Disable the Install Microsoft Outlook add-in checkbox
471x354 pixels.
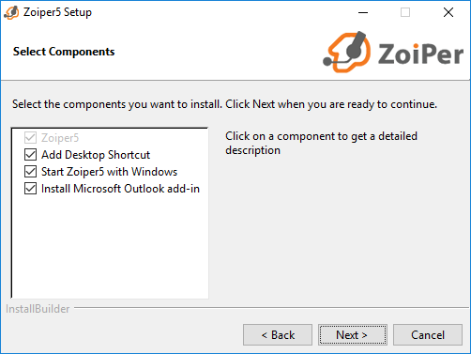click(30, 189)
